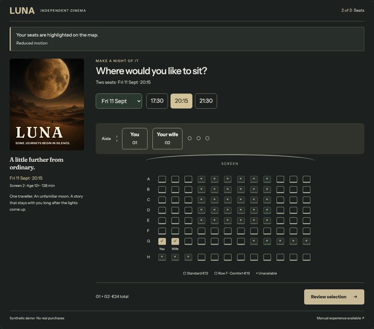
Task: Select comfort seat F4 in row F
Action: point(201,231)
